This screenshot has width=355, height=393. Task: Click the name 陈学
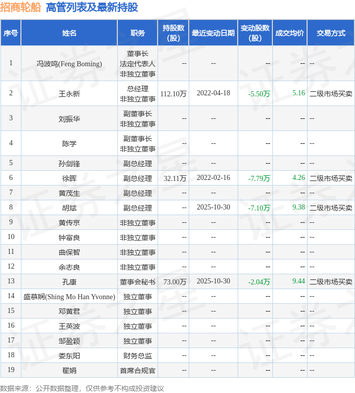[x=69, y=144]
